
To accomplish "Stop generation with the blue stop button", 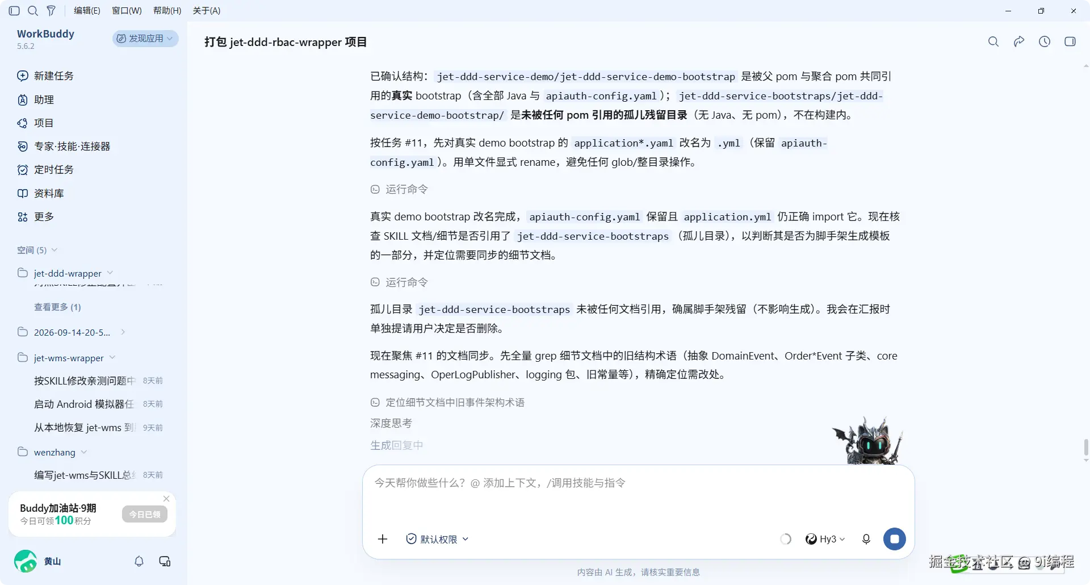I will (x=895, y=539).
